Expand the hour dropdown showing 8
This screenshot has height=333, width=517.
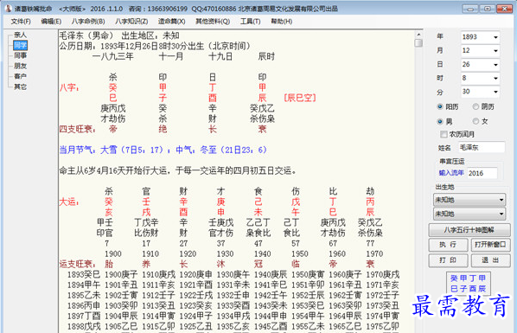[495, 78]
